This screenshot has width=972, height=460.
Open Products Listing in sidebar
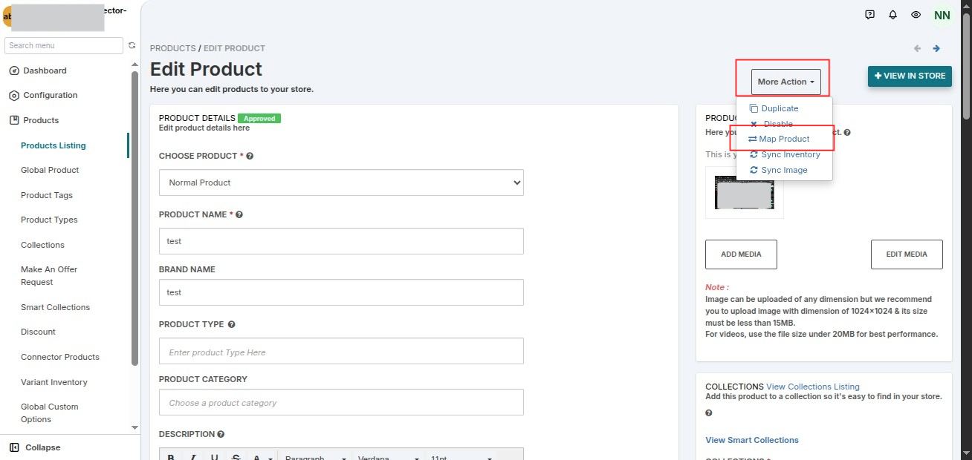(x=54, y=145)
